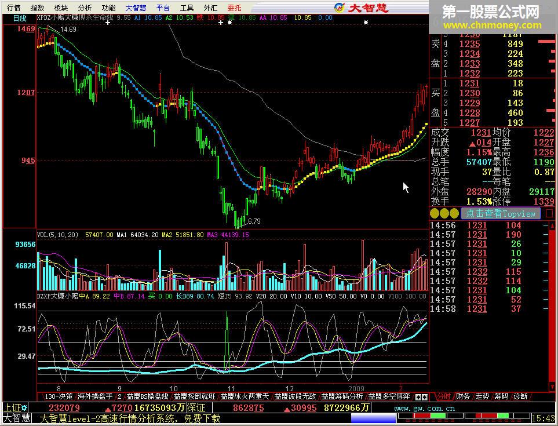Click sell level 4 price 1235
558x426 pixels.
click(469, 44)
